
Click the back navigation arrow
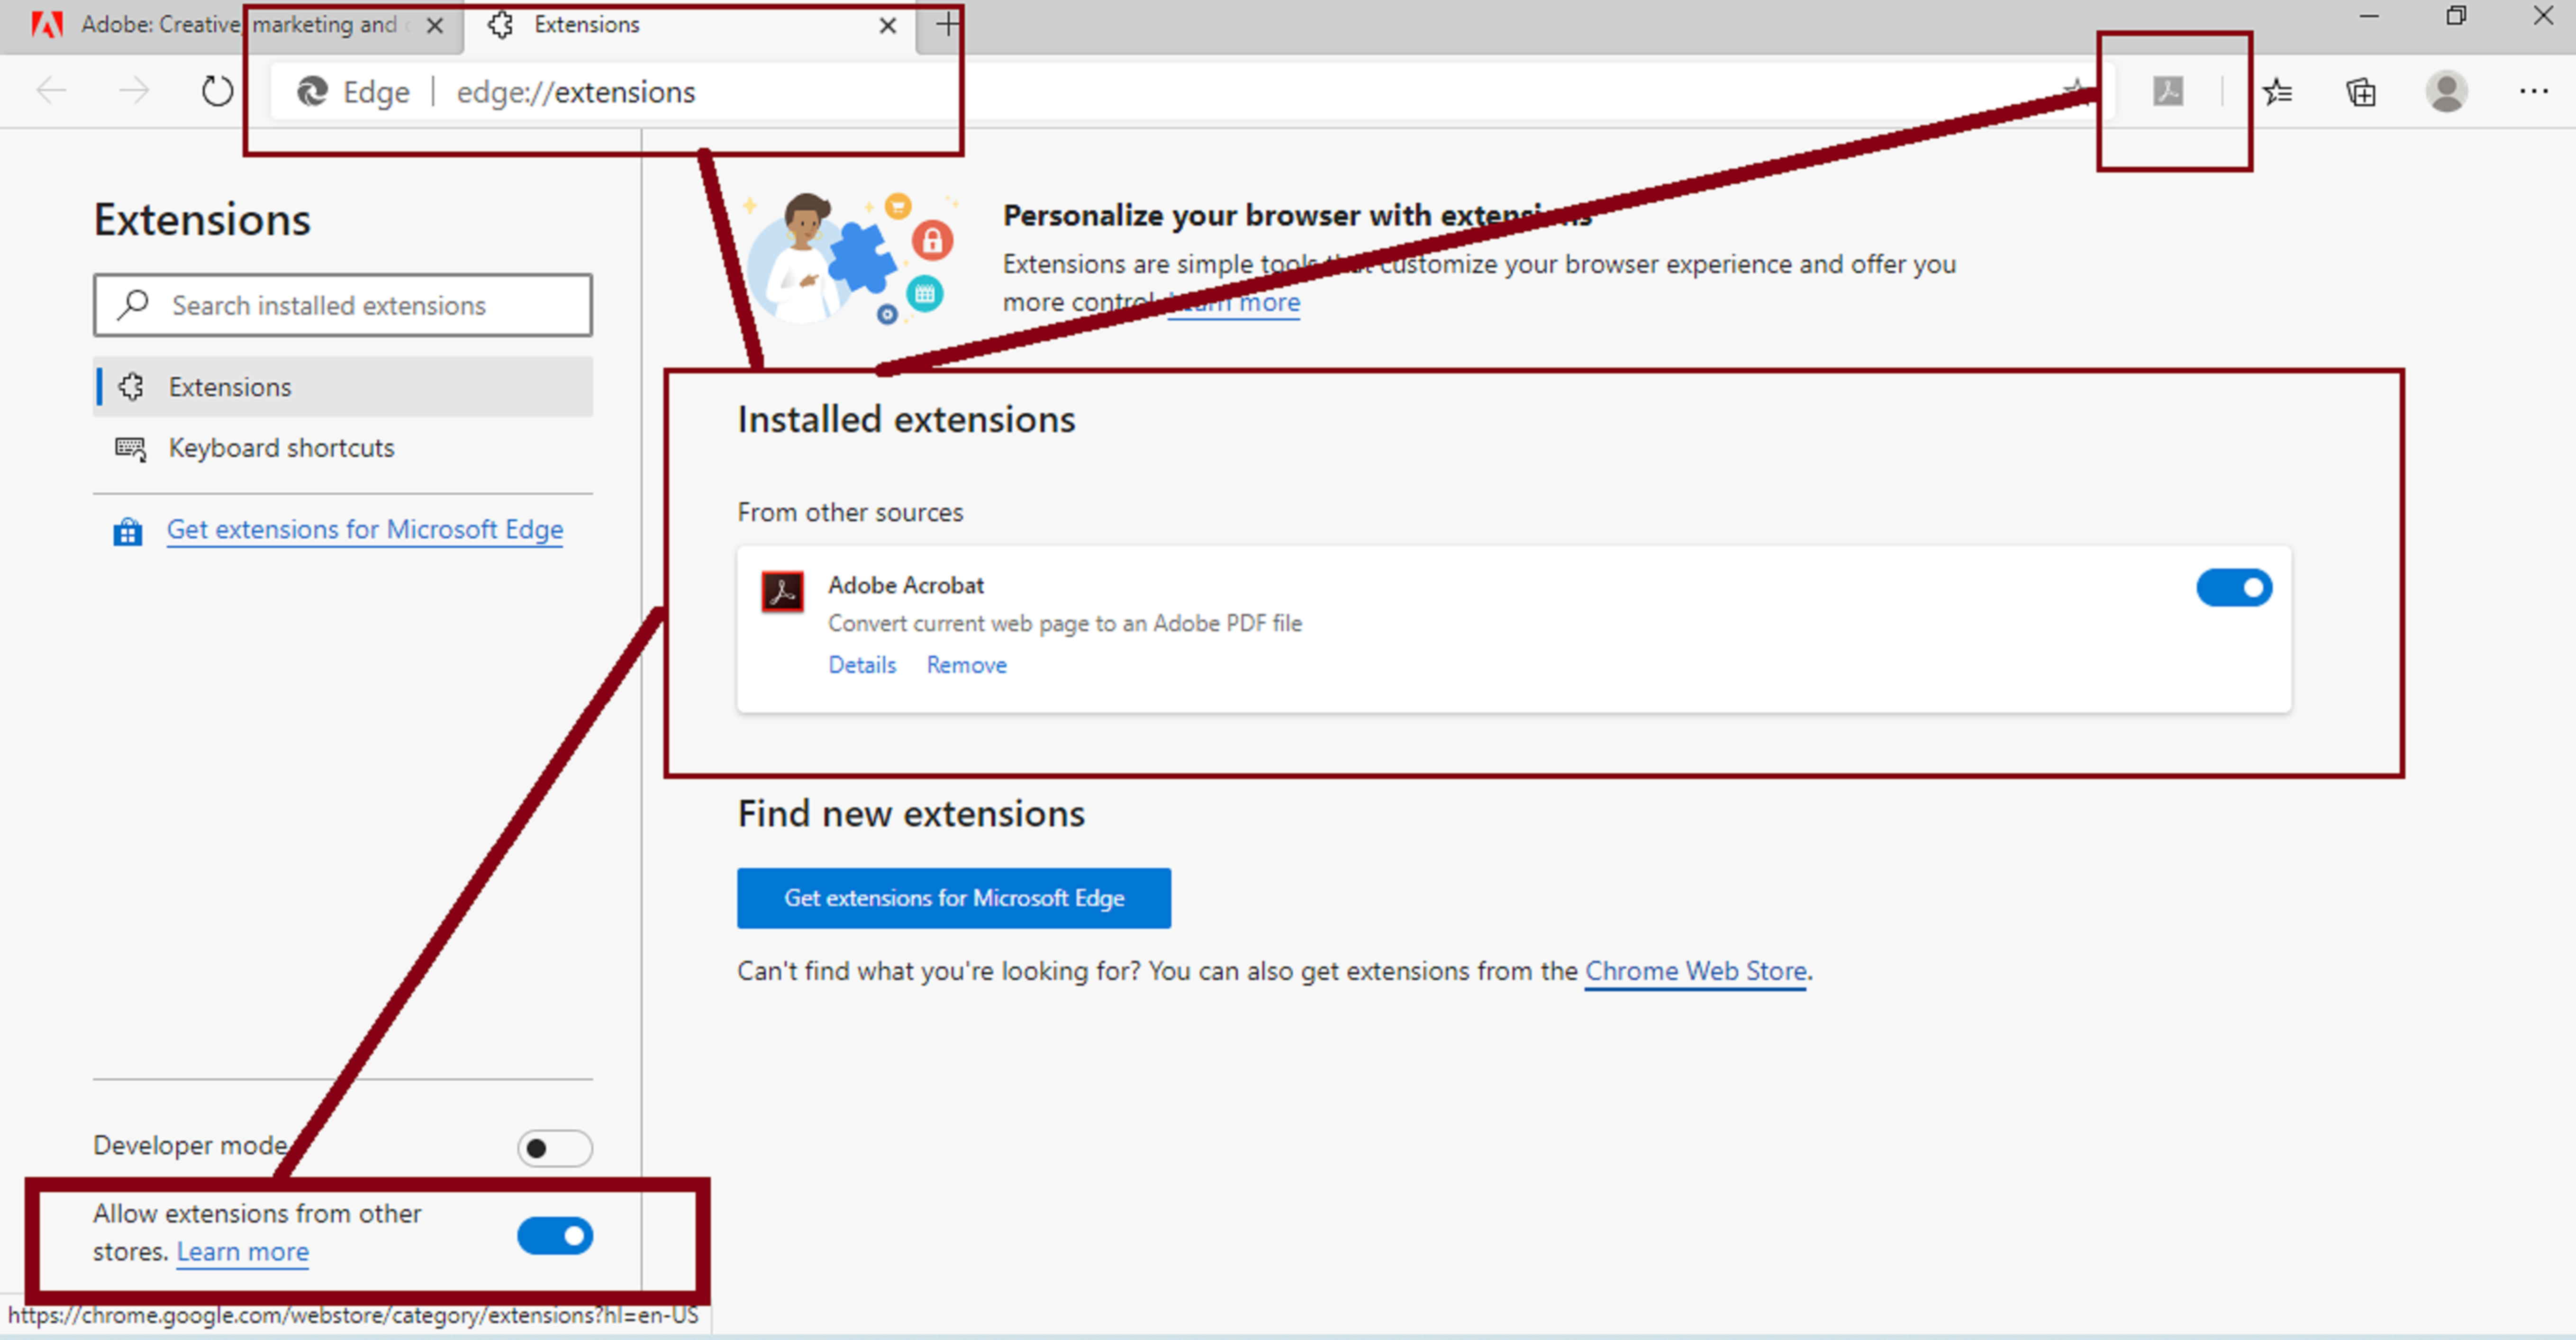(x=51, y=92)
